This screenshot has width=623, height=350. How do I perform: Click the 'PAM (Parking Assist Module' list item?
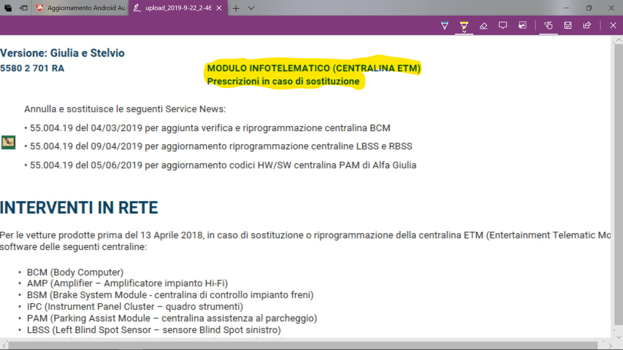click(172, 318)
